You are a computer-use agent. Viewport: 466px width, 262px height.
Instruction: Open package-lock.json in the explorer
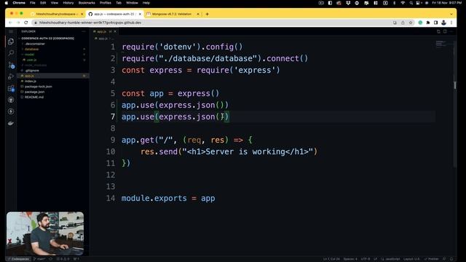click(38, 87)
